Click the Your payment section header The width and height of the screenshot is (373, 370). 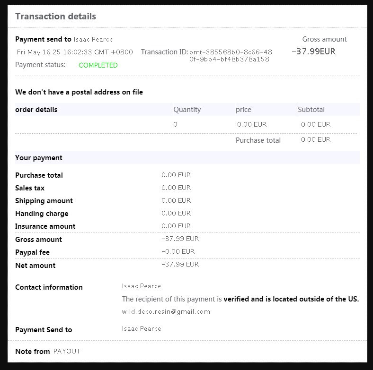click(39, 158)
